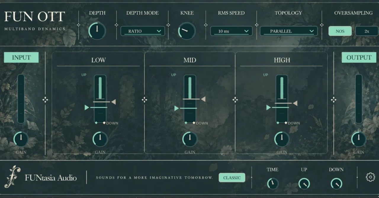379x198 pixels.
Task: Select the LOW band lower threshold arrow
Action: pyautogui.click(x=87, y=108)
